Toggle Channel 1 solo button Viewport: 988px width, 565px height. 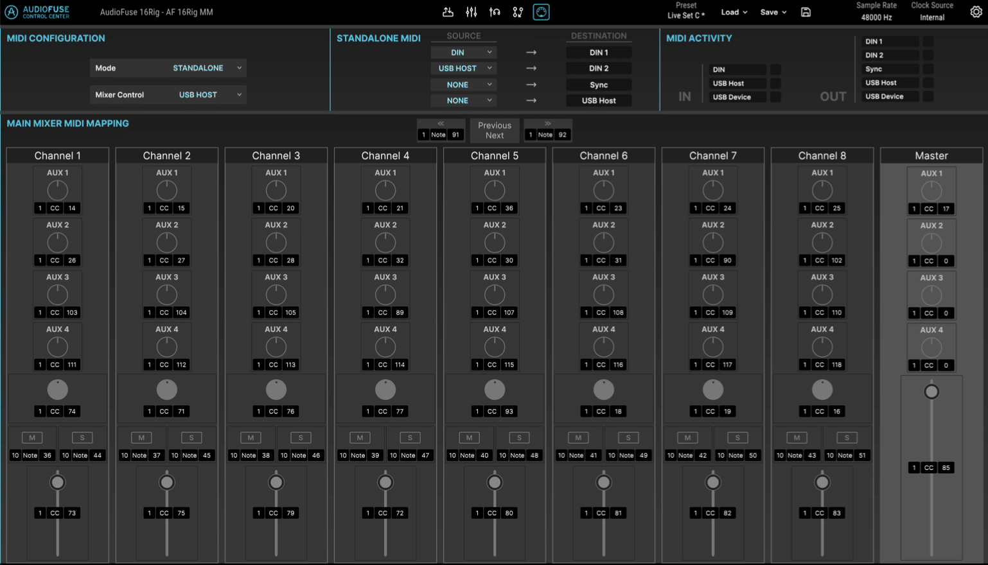pyautogui.click(x=82, y=438)
